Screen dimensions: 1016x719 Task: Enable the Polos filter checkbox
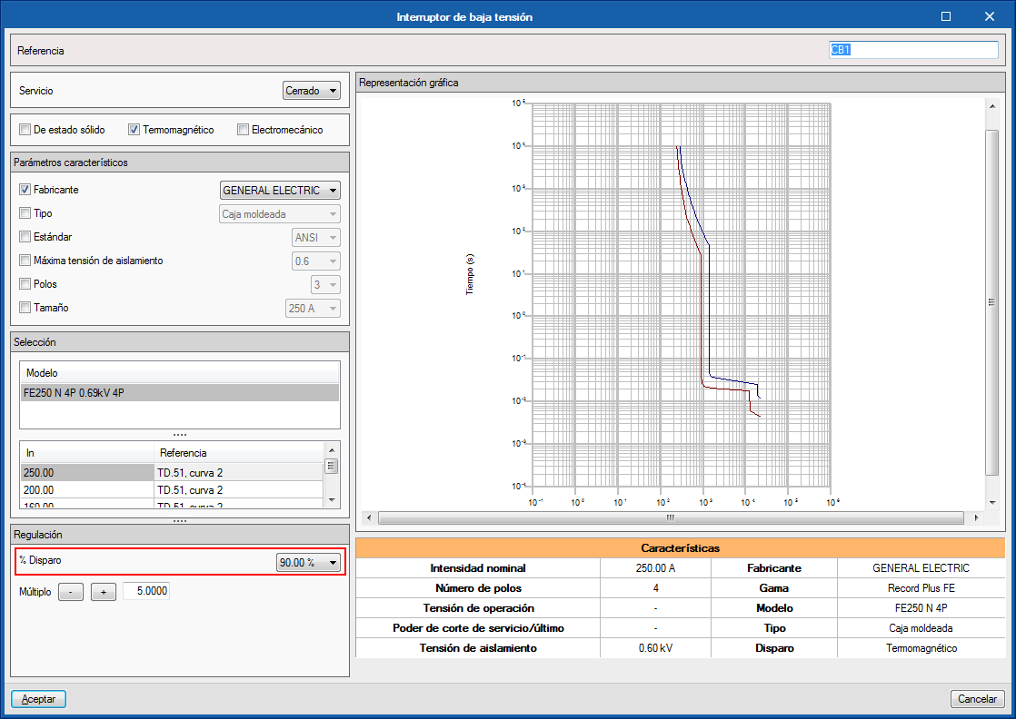pos(25,284)
